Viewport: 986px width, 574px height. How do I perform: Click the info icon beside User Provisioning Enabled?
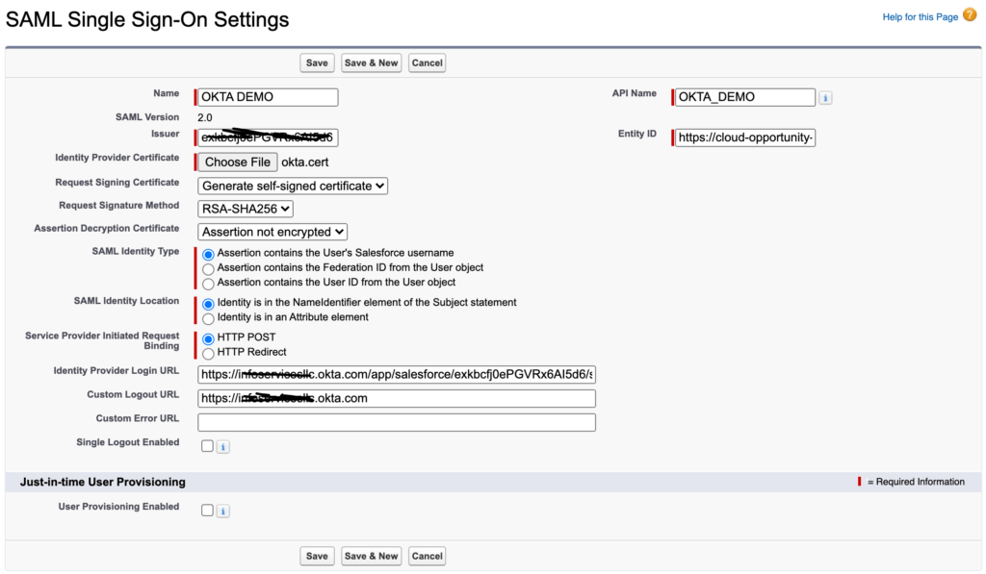click(222, 510)
